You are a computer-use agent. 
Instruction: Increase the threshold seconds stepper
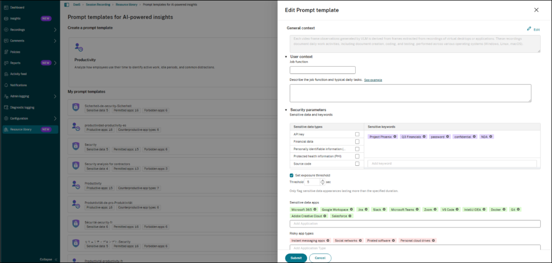pos(322,181)
